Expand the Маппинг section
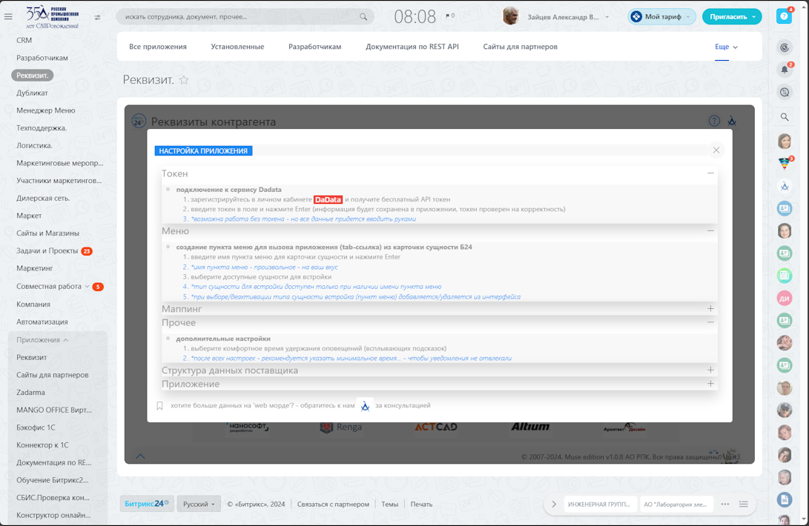The width and height of the screenshot is (809, 526). [x=710, y=308]
